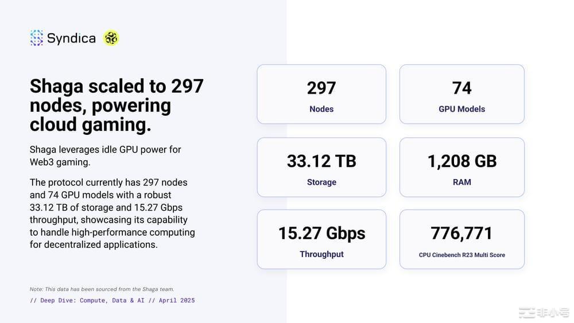
Task: Click the "Nodes" card label
Action: coord(321,109)
